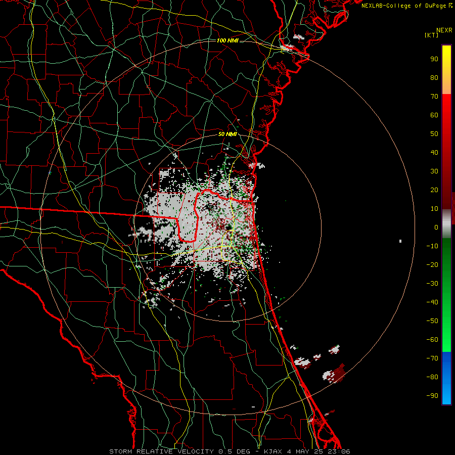This screenshot has width=455, height=455.
Task: Click the NEXLAB-College of DuPage label
Action: pos(406,6)
